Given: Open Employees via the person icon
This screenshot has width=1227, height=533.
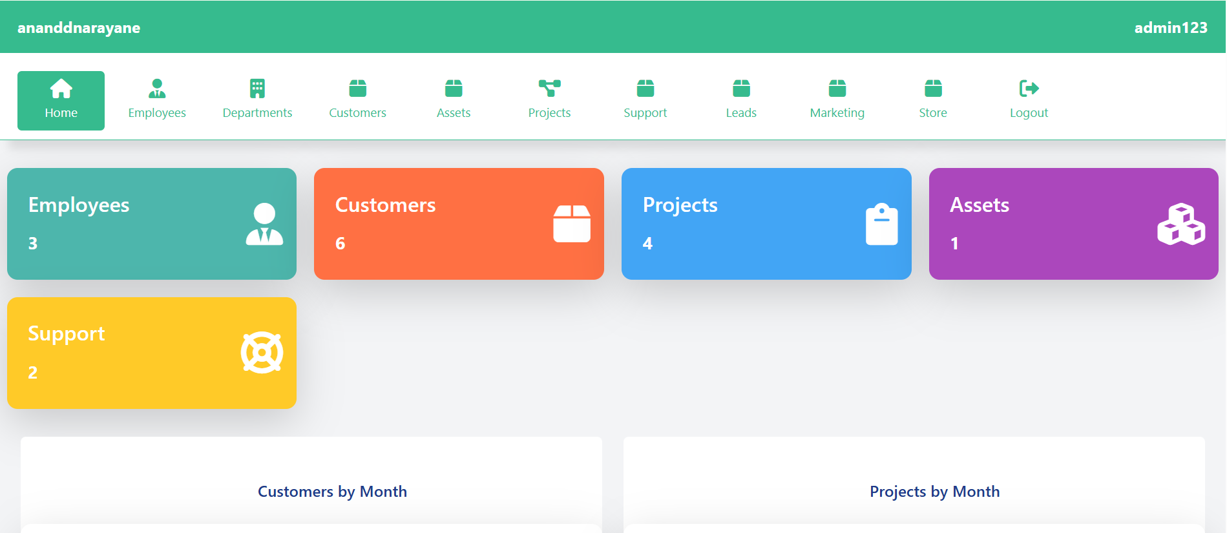Looking at the screenshot, I should click(x=157, y=89).
